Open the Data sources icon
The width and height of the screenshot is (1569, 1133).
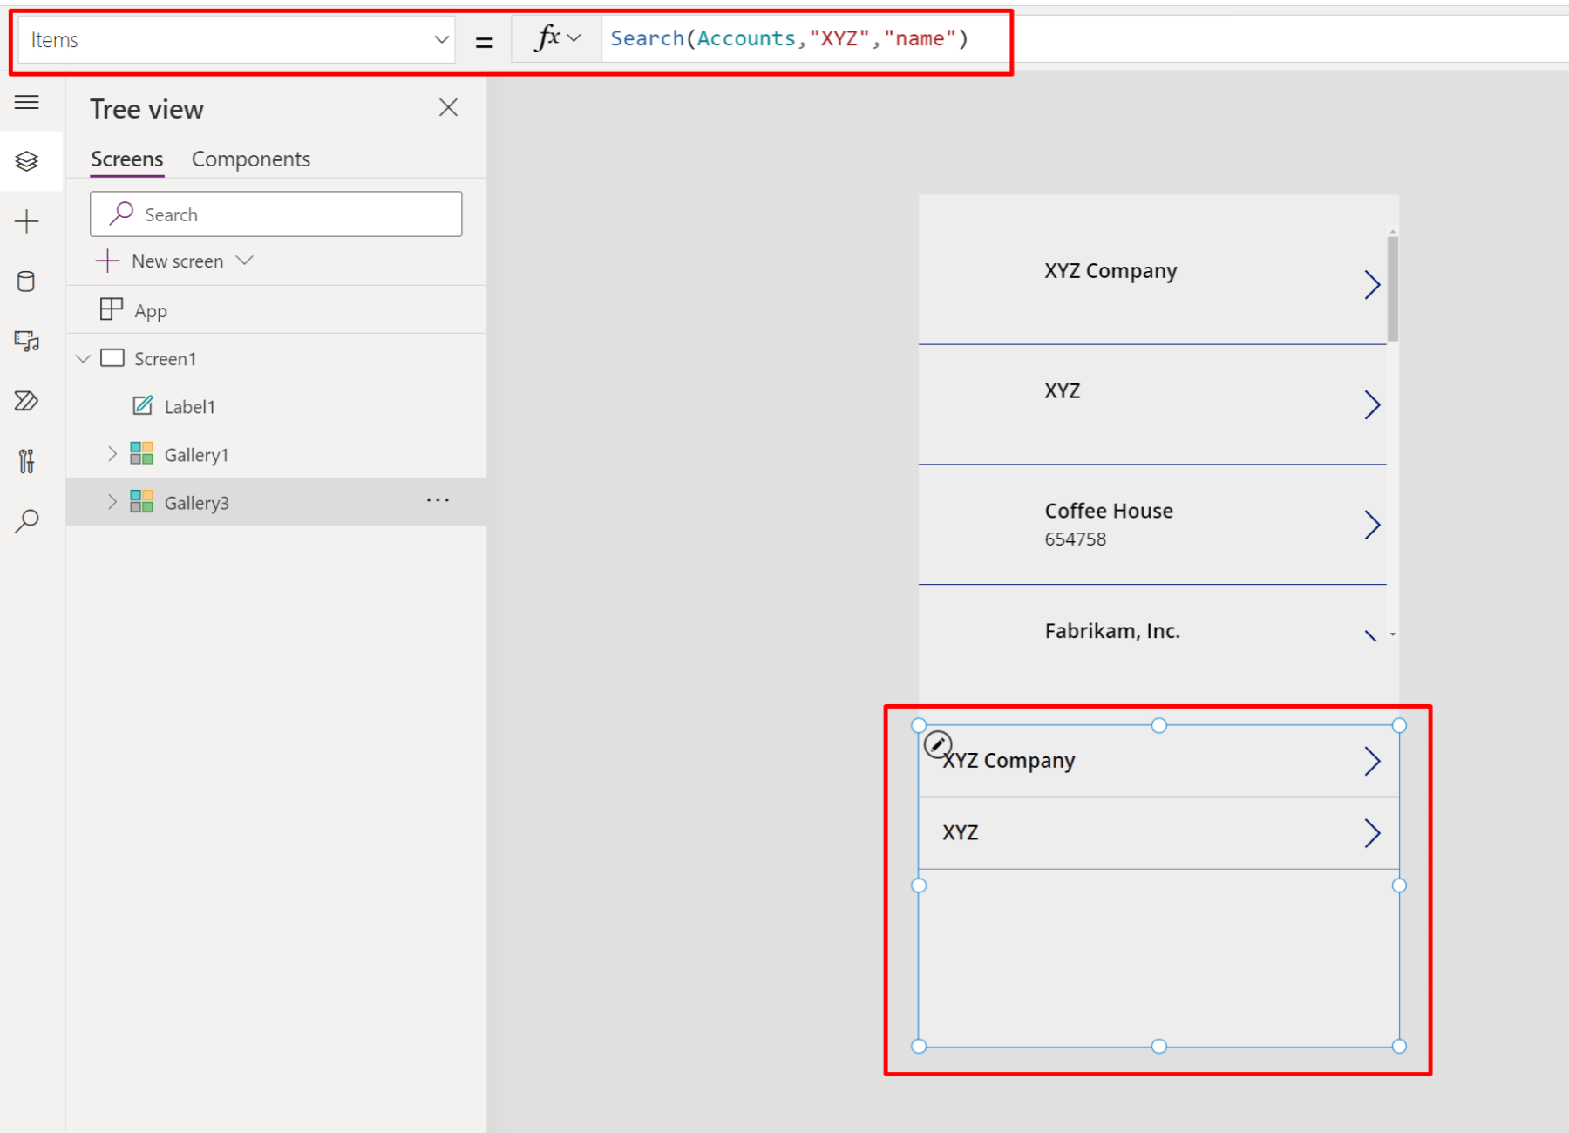[27, 281]
